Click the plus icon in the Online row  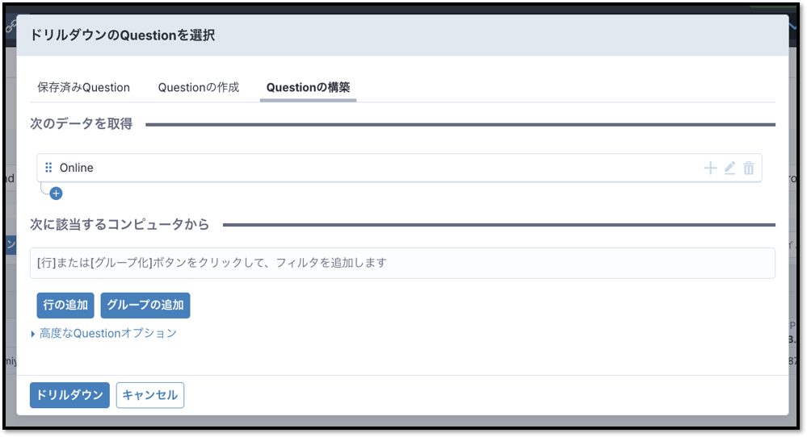click(x=710, y=168)
